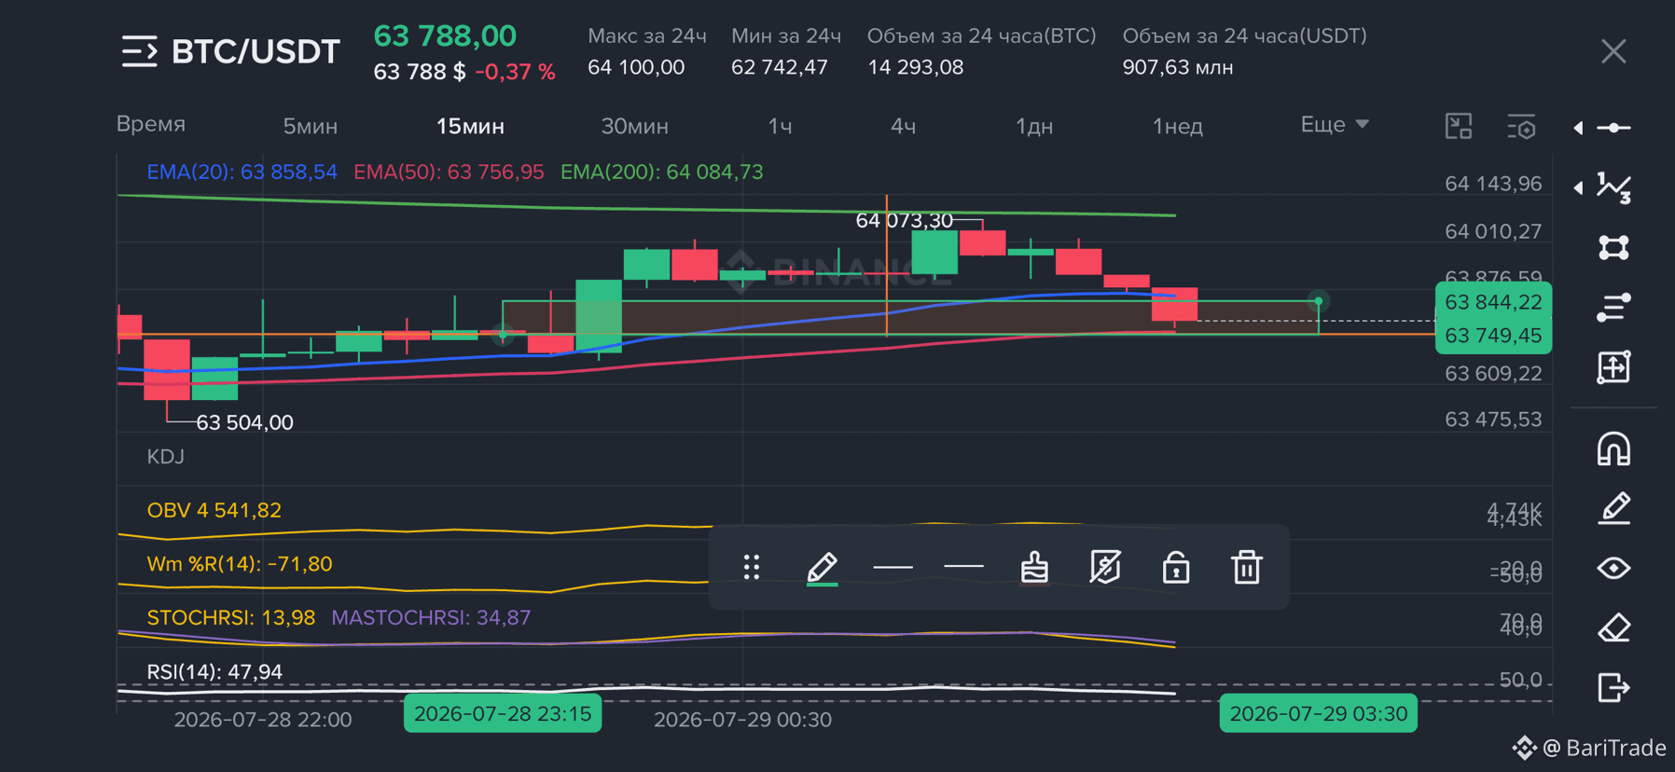Image resolution: width=1675 pixels, height=772 pixels.
Task: Open the BTC/USDT pair list menu icon
Action: coord(140,51)
